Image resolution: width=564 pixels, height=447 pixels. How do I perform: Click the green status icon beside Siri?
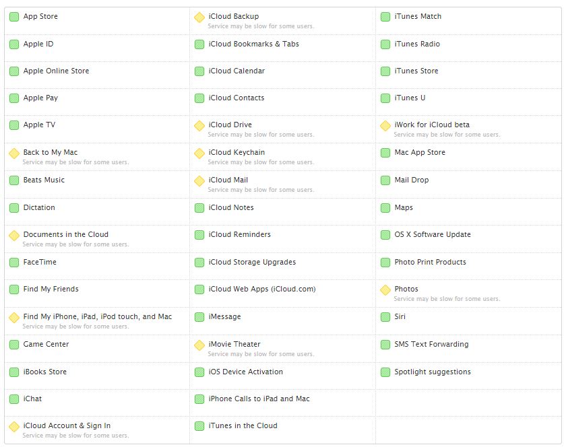click(385, 316)
